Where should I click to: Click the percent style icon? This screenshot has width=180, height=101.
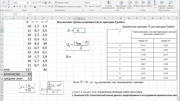(x=90, y=6)
